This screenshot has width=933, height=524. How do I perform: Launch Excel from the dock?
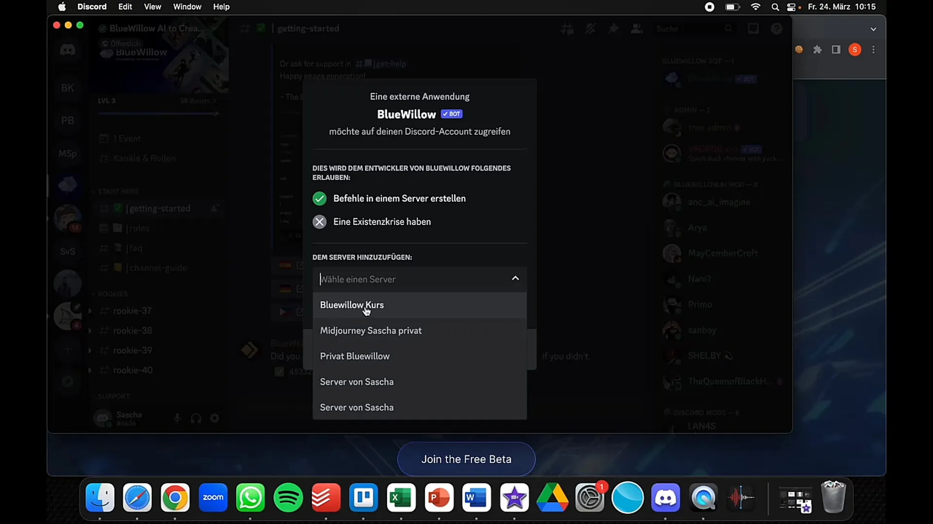[x=401, y=498]
